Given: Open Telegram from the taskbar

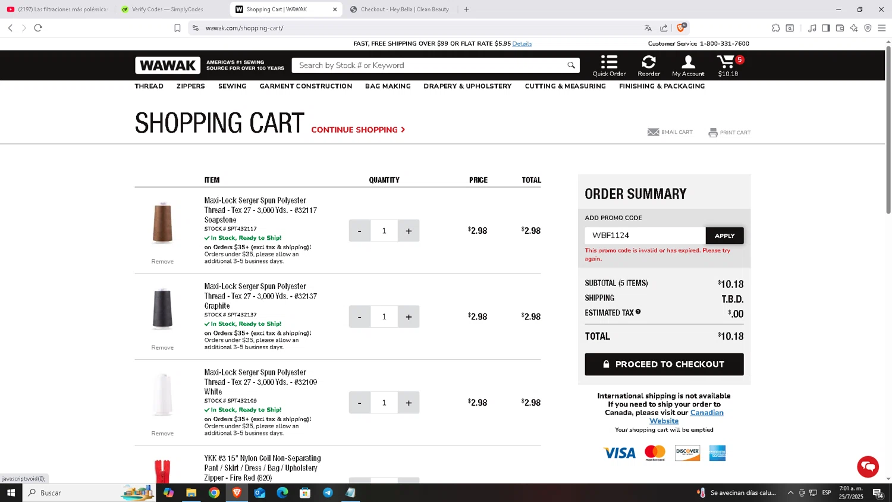Looking at the screenshot, I should pos(328,492).
